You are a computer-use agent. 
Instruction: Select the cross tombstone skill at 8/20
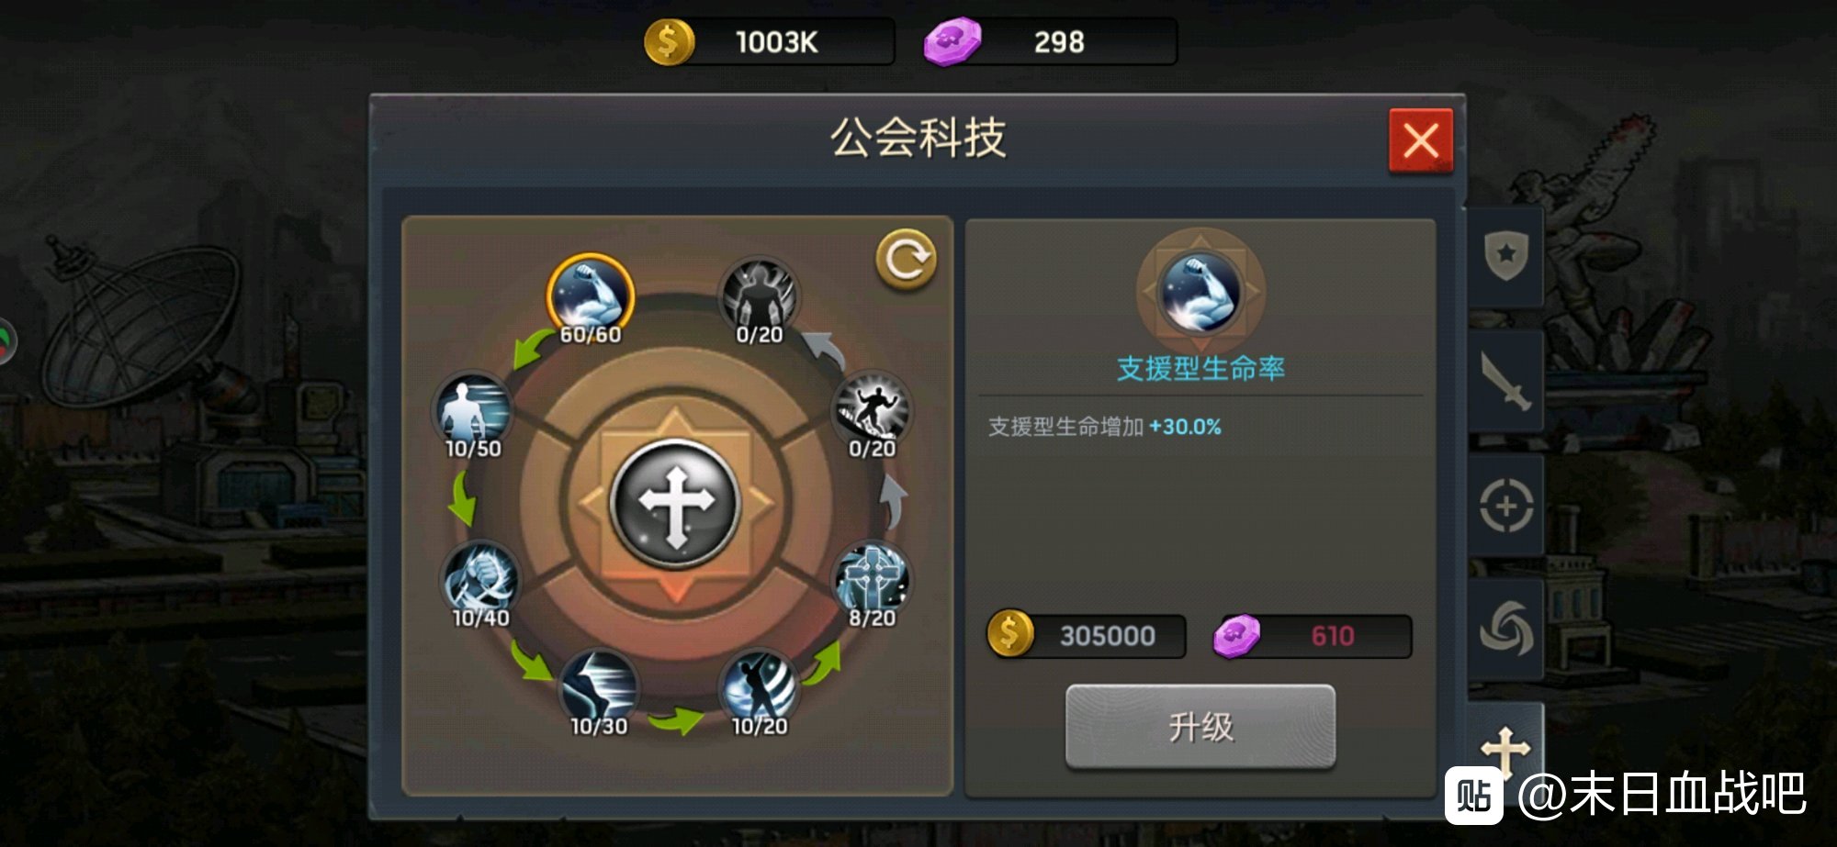[871, 579]
